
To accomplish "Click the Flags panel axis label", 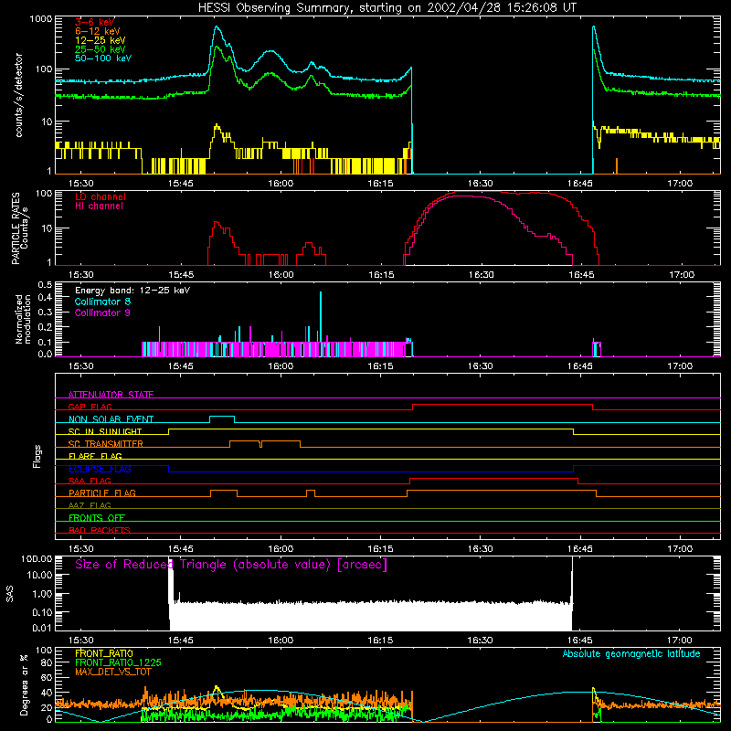I will coord(37,456).
